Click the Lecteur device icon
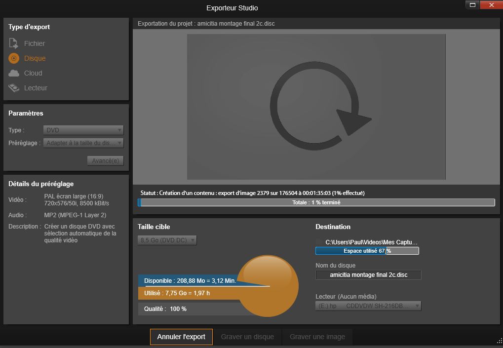 tap(14, 88)
